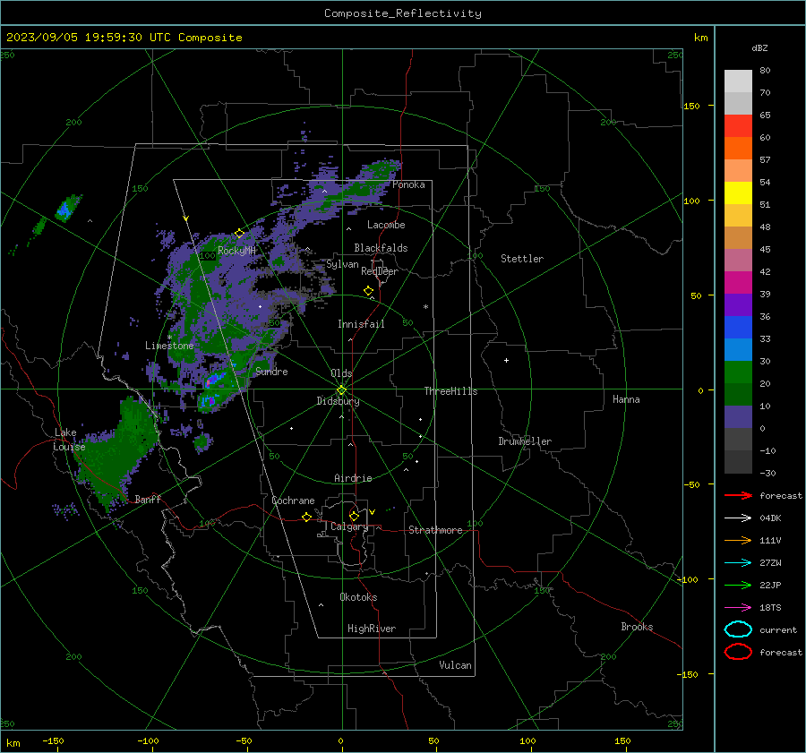
Task: Click the Sundre town label
Action: pyautogui.click(x=271, y=371)
